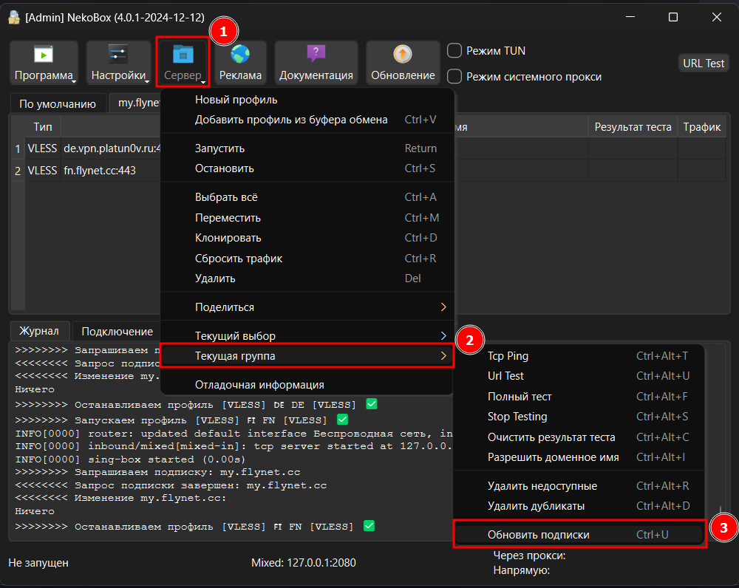Click the Обновление arrow icon
This screenshot has height=588, width=739.
[x=403, y=55]
